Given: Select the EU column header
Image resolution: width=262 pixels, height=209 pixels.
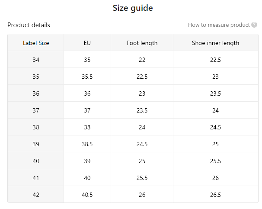Looking at the screenshot, I should click(87, 43).
